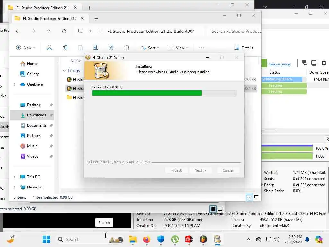Screen dimensions: 329x247
Task: Open Music in the navigation pane
Action: pyautogui.click(x=32, y=146)
